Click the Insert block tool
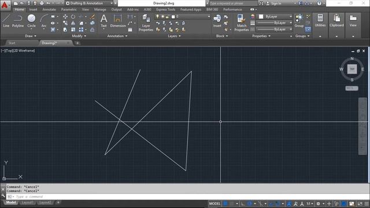 (x=217, y=21)
